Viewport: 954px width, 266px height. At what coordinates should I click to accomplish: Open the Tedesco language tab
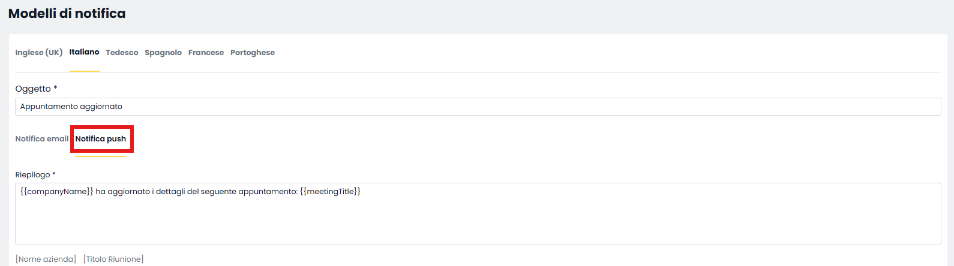tap(122, 53)
